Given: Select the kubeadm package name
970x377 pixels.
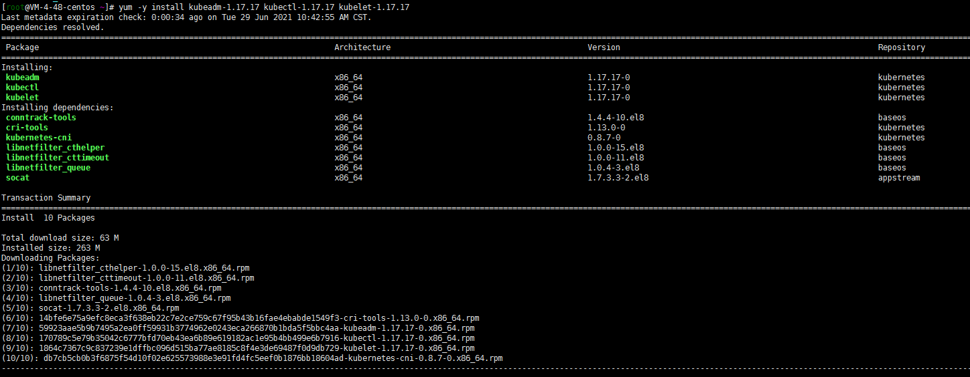Looking at the screenshot, I should (x=22, y=78).
